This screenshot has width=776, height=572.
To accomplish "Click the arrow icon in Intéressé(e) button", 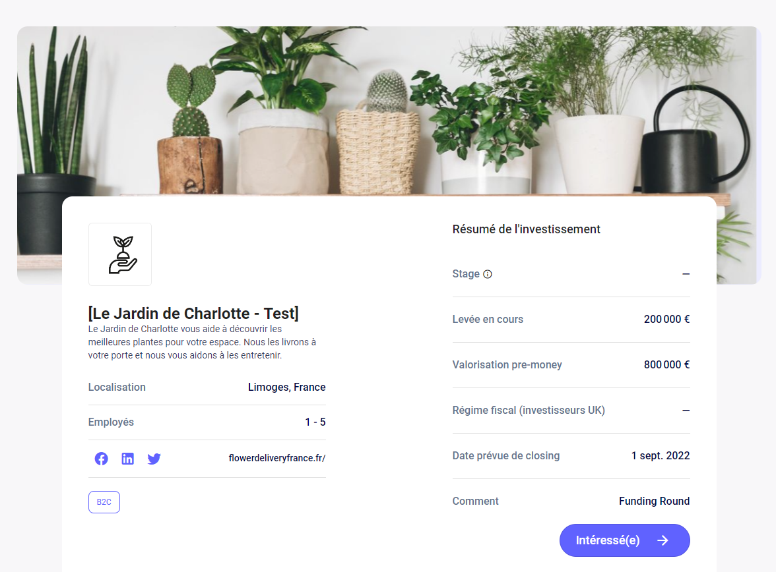I will click(663, 540).
